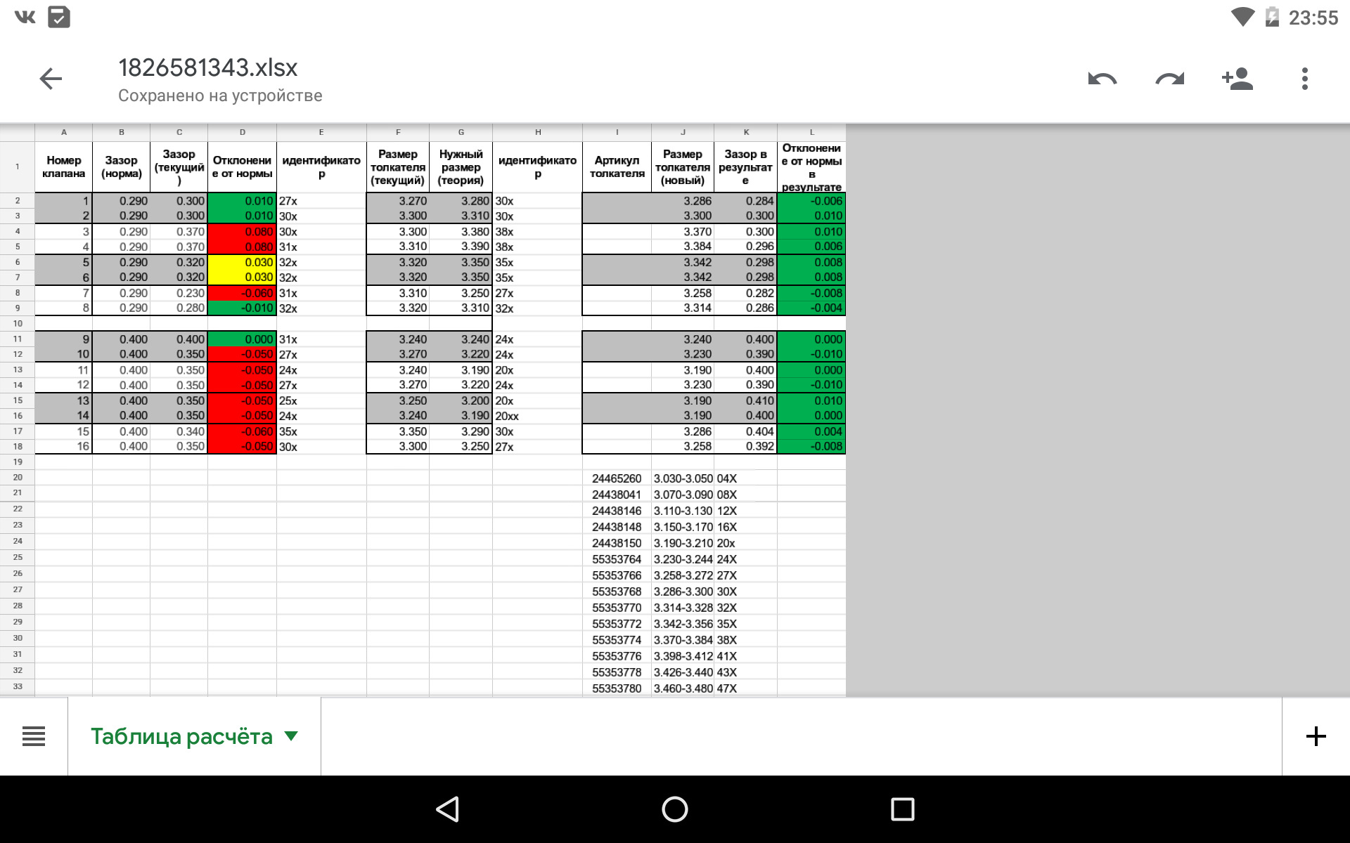Select the red cell -0.060 in row 8
The width and height of the screenshot is (1350, 843).
(x=243, y=293)
